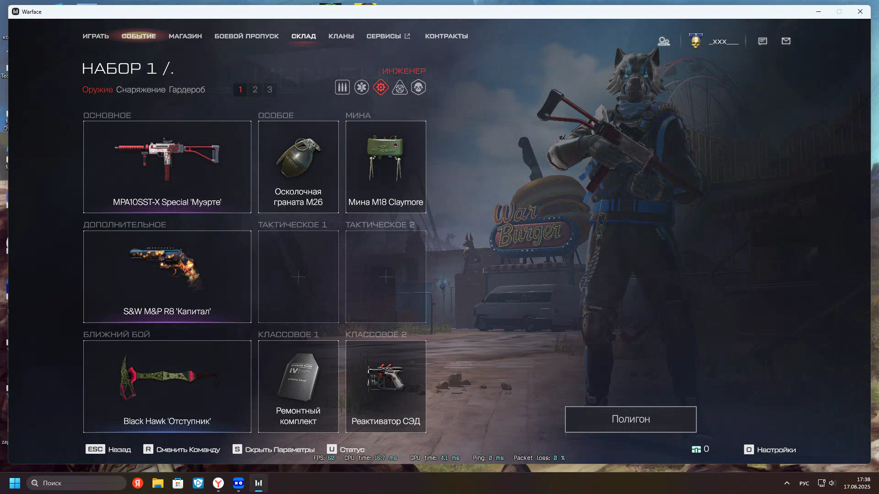
Task: Select the red Engineer class icon
Action: click(x=380, y=87)
